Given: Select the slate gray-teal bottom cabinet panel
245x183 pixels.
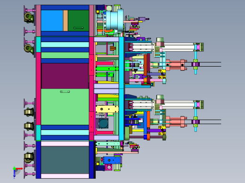Looking at the screenshot, I should [x=65, y=160].
